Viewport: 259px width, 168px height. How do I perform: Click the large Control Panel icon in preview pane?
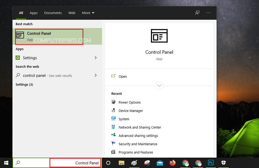pyautogui.click(x=159, y=36)
